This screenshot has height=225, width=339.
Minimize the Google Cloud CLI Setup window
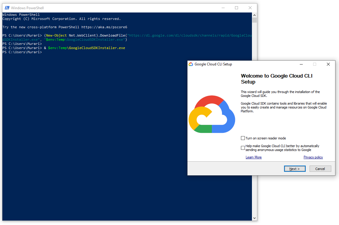[x=301, y=64]
